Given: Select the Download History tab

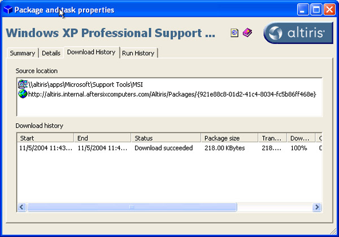Looking at the screenshot, I should (x=91, y=52).
